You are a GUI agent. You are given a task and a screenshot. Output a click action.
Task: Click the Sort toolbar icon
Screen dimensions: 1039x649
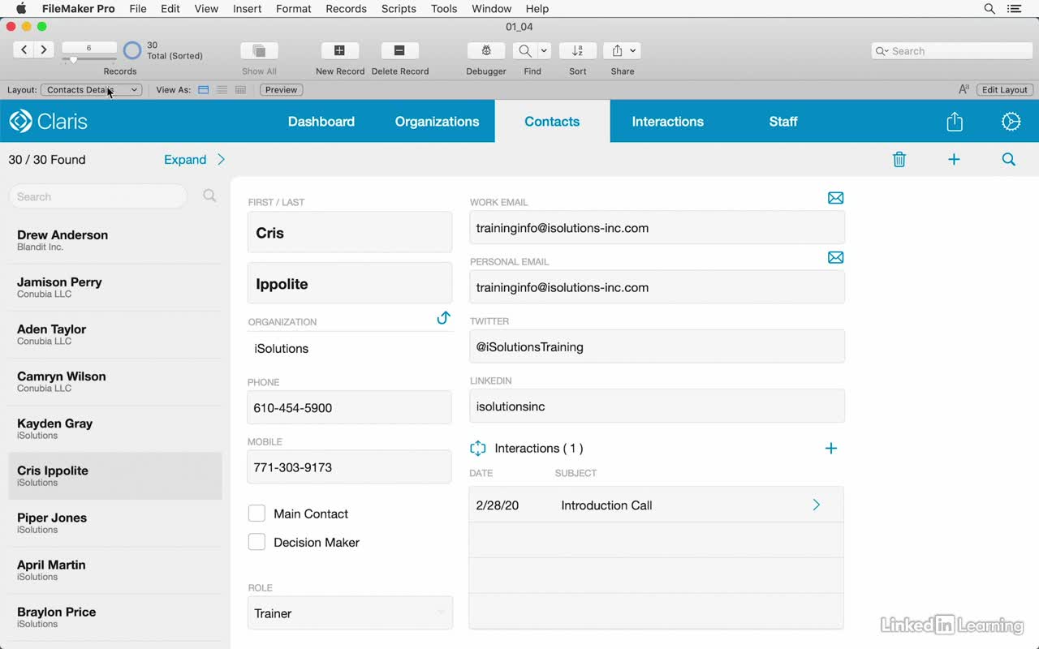tap(577, 50)
